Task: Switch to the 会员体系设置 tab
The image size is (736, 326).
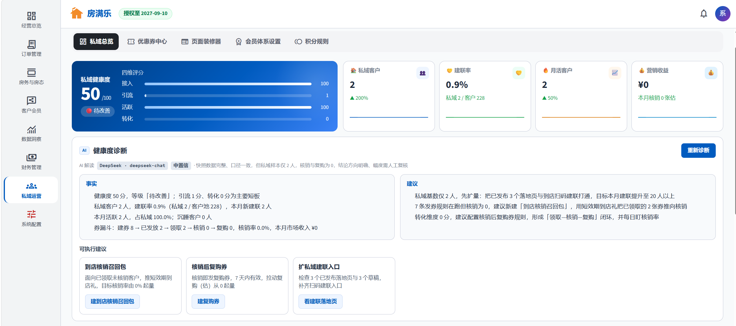Action: (x=258, y=42)
